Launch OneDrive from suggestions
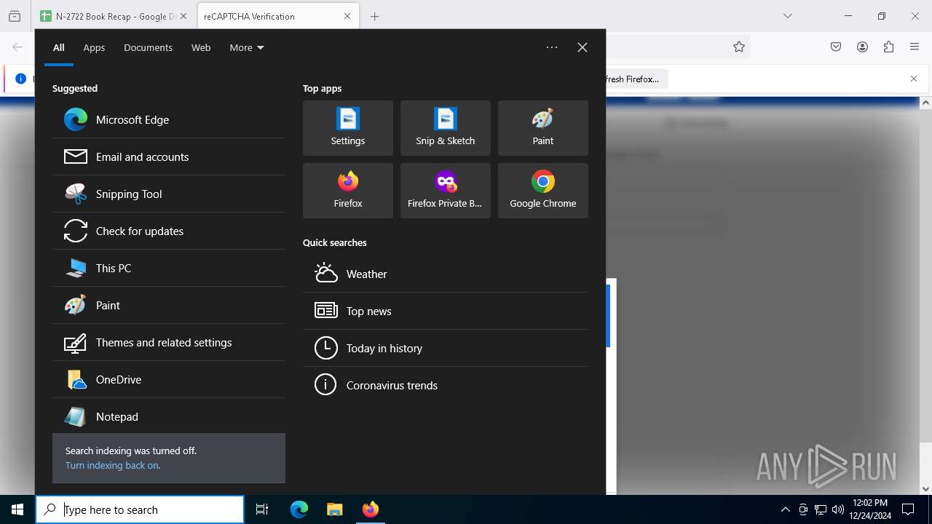Image resolution: width=932 pixels, height=524 pixels. [x=169, y=379]
